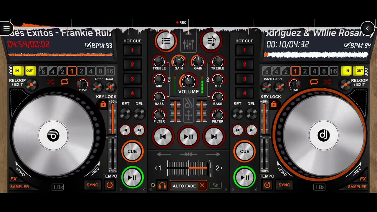Trigger left deck Hot Cue 1
The width and height of the screenshot is (377, 212).
coord(132,50)
